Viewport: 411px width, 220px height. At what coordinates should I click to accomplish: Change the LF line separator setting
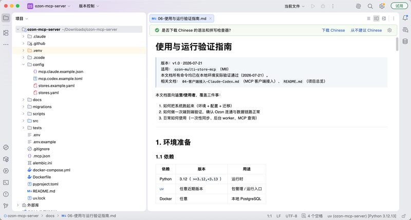(x=278, y=216)
